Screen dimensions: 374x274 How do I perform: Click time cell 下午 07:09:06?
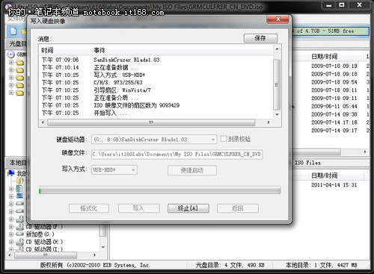tap(60, 60)
